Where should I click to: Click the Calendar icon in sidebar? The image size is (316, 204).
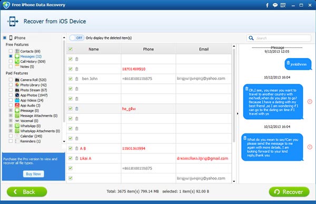pos(17,136)
